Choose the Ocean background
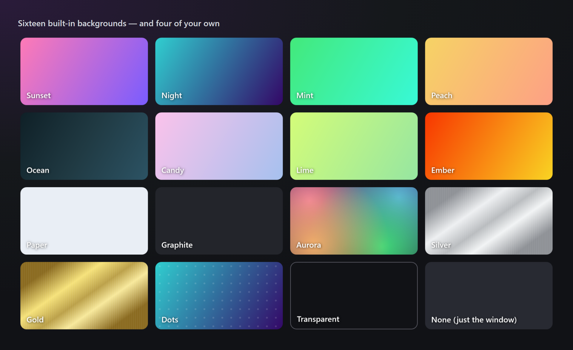 tap(84, 146)
